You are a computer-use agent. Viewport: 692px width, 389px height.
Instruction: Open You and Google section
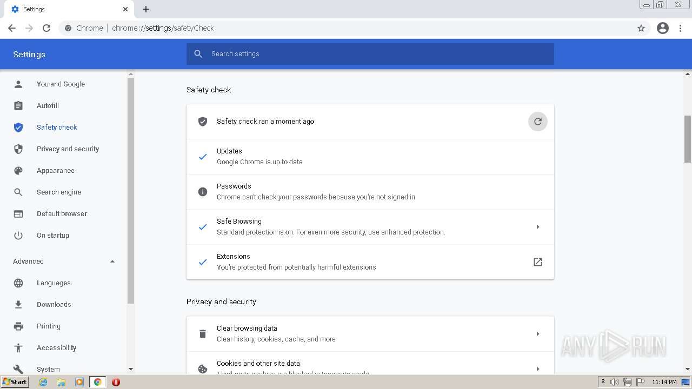(x=61, y=84)
